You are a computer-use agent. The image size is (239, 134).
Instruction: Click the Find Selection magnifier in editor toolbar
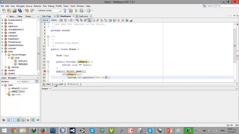[x=77, y=20]
